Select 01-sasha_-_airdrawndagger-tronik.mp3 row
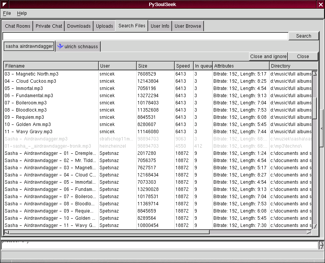The image size is (325, 263). coord(158,146)
